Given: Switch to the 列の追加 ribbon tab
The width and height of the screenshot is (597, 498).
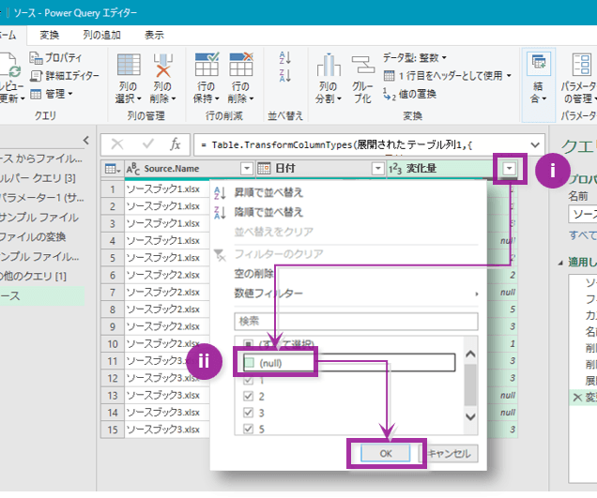Looking at the screenshot, I should (102, 35).
